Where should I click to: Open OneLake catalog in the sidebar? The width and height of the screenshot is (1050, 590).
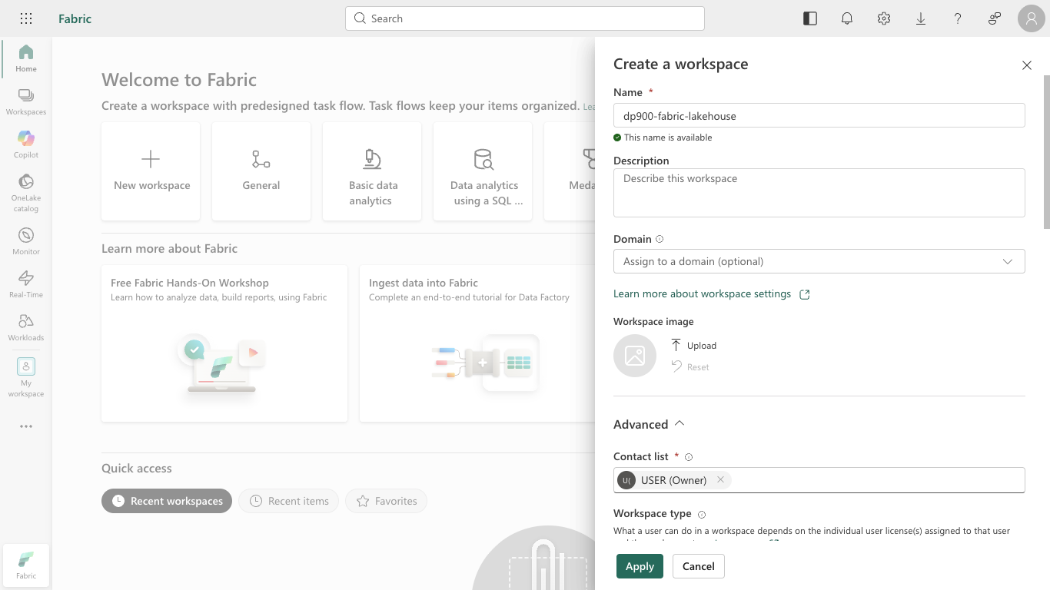(26, 192)
